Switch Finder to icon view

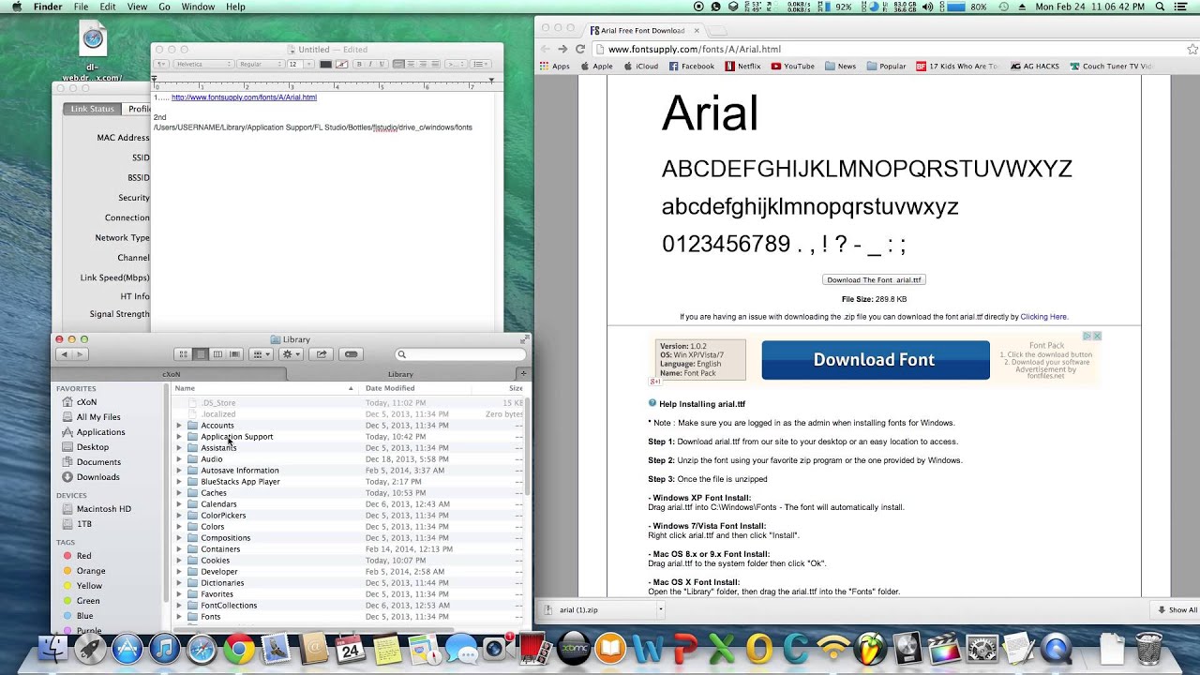point(183,354)
